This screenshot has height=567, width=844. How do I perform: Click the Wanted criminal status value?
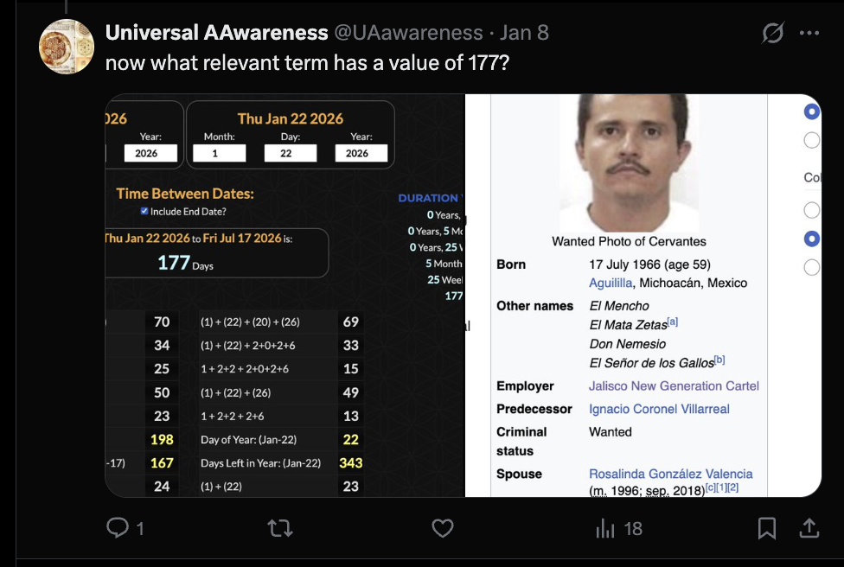point(611,432)
